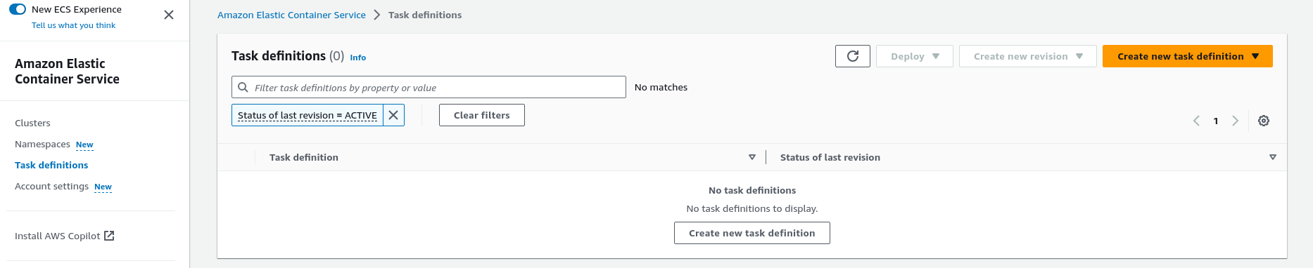Go to the previous page of results

1196,121
